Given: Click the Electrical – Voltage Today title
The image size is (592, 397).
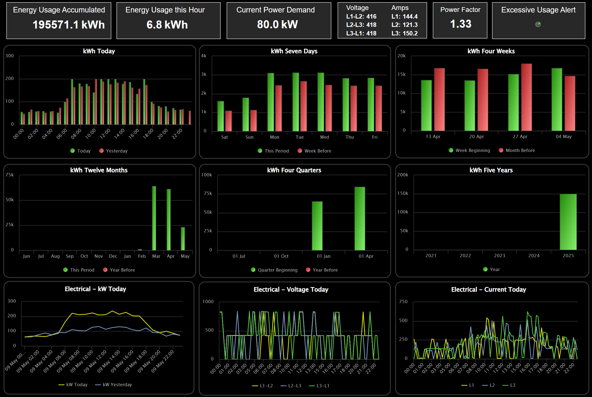Looking at the screenshot, I should 291,290.
